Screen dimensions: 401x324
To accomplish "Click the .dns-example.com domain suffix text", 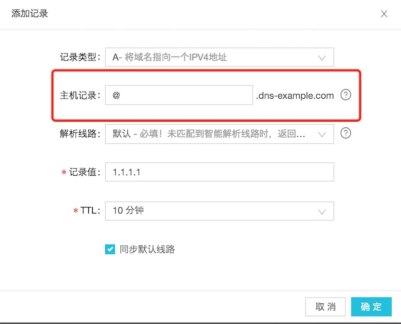I will [295, 96].
